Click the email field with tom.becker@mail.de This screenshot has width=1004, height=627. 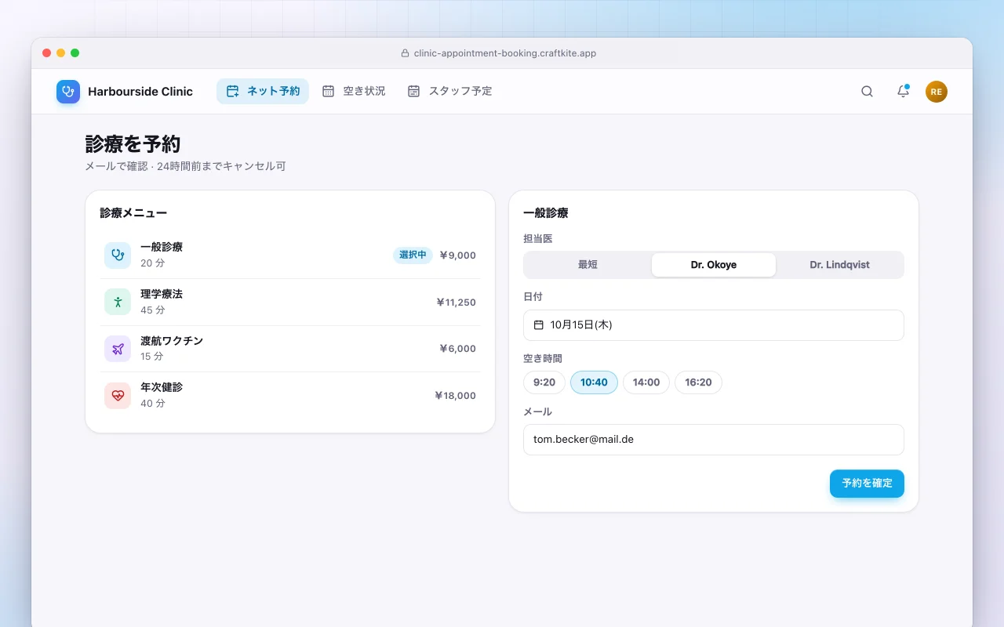[714, 440]
